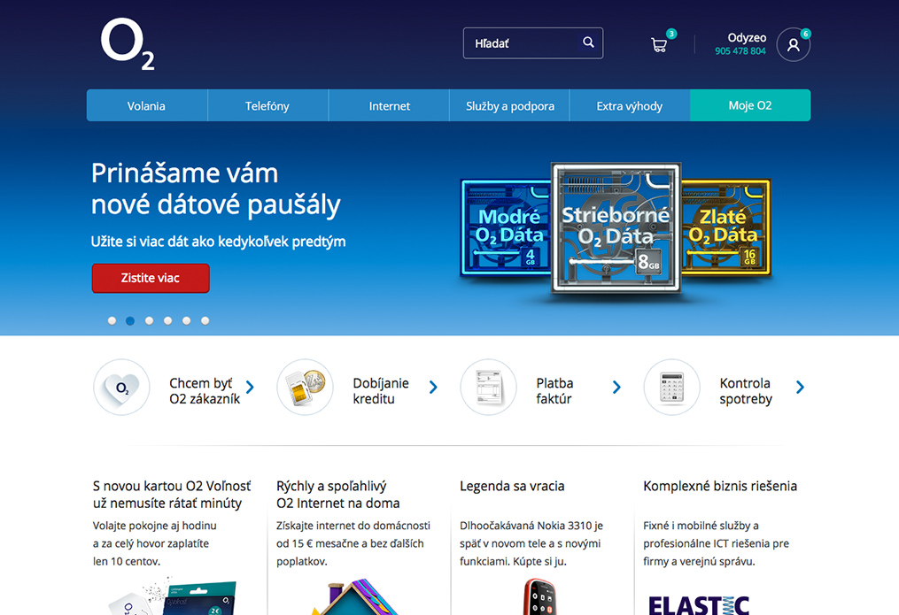Show the fourth carousel slide

coord(168,320)
